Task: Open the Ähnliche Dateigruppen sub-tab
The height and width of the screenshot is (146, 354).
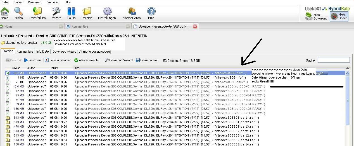Action: tap(94, 52)
